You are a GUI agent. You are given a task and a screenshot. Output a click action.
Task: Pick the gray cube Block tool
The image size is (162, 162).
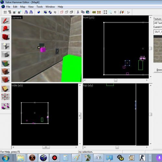tap(6, 54)
